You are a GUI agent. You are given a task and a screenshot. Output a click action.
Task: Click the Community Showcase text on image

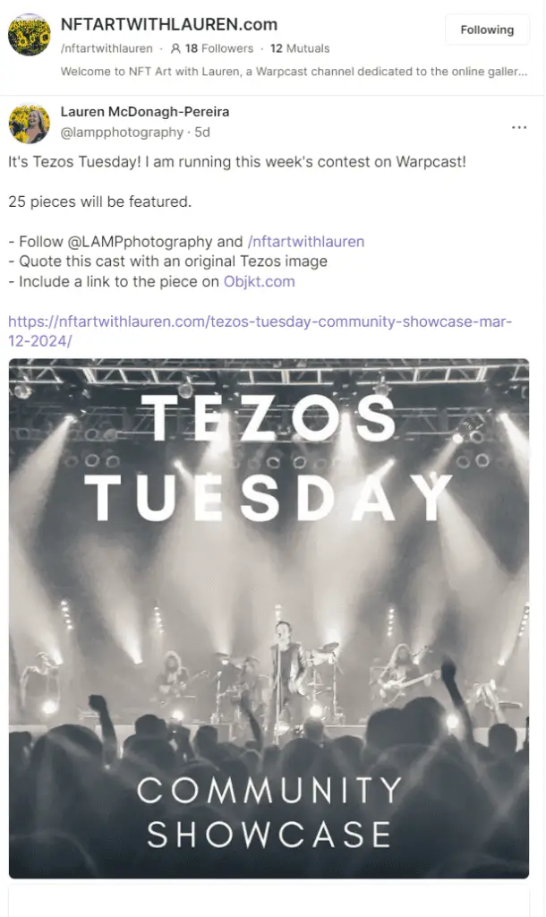pyautogui.click(x=269, y=812)
